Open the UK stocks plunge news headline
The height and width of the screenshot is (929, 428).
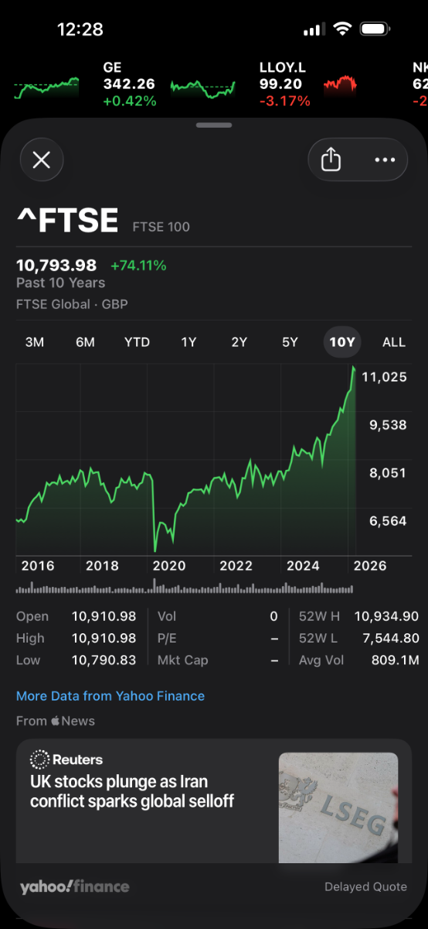132,791
